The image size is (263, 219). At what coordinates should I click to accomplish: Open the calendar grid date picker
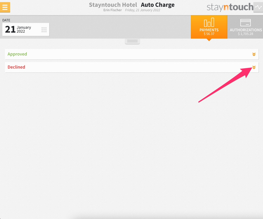point(44,30)
